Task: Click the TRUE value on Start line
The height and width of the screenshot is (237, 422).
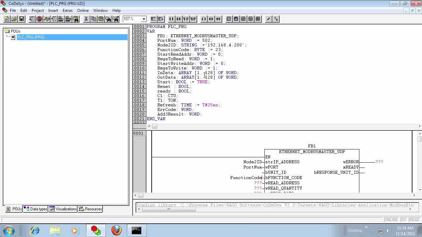Action: tap(202, 82)
